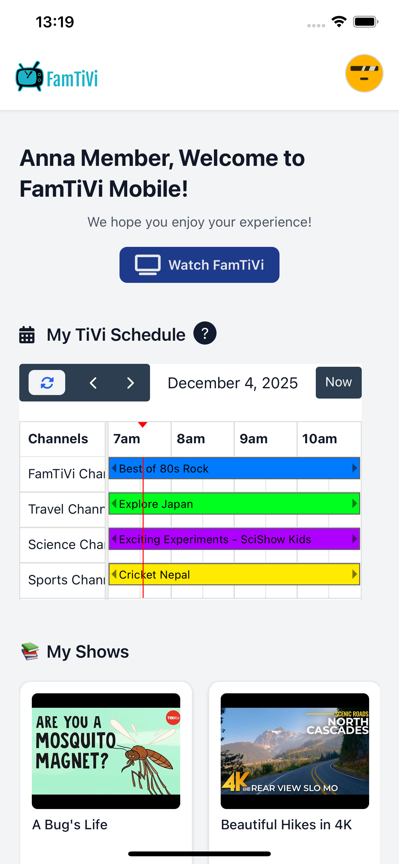Go to next schedule day
The image size is (399, 864).
click(x=130, y=383)
